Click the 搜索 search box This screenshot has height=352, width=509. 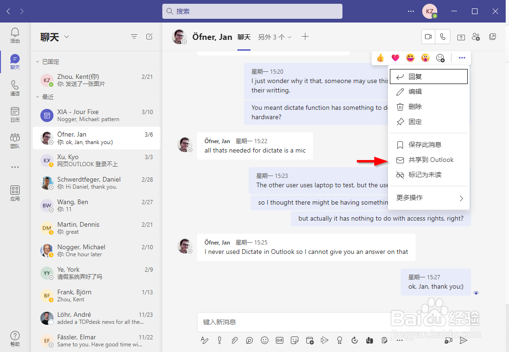252,11
